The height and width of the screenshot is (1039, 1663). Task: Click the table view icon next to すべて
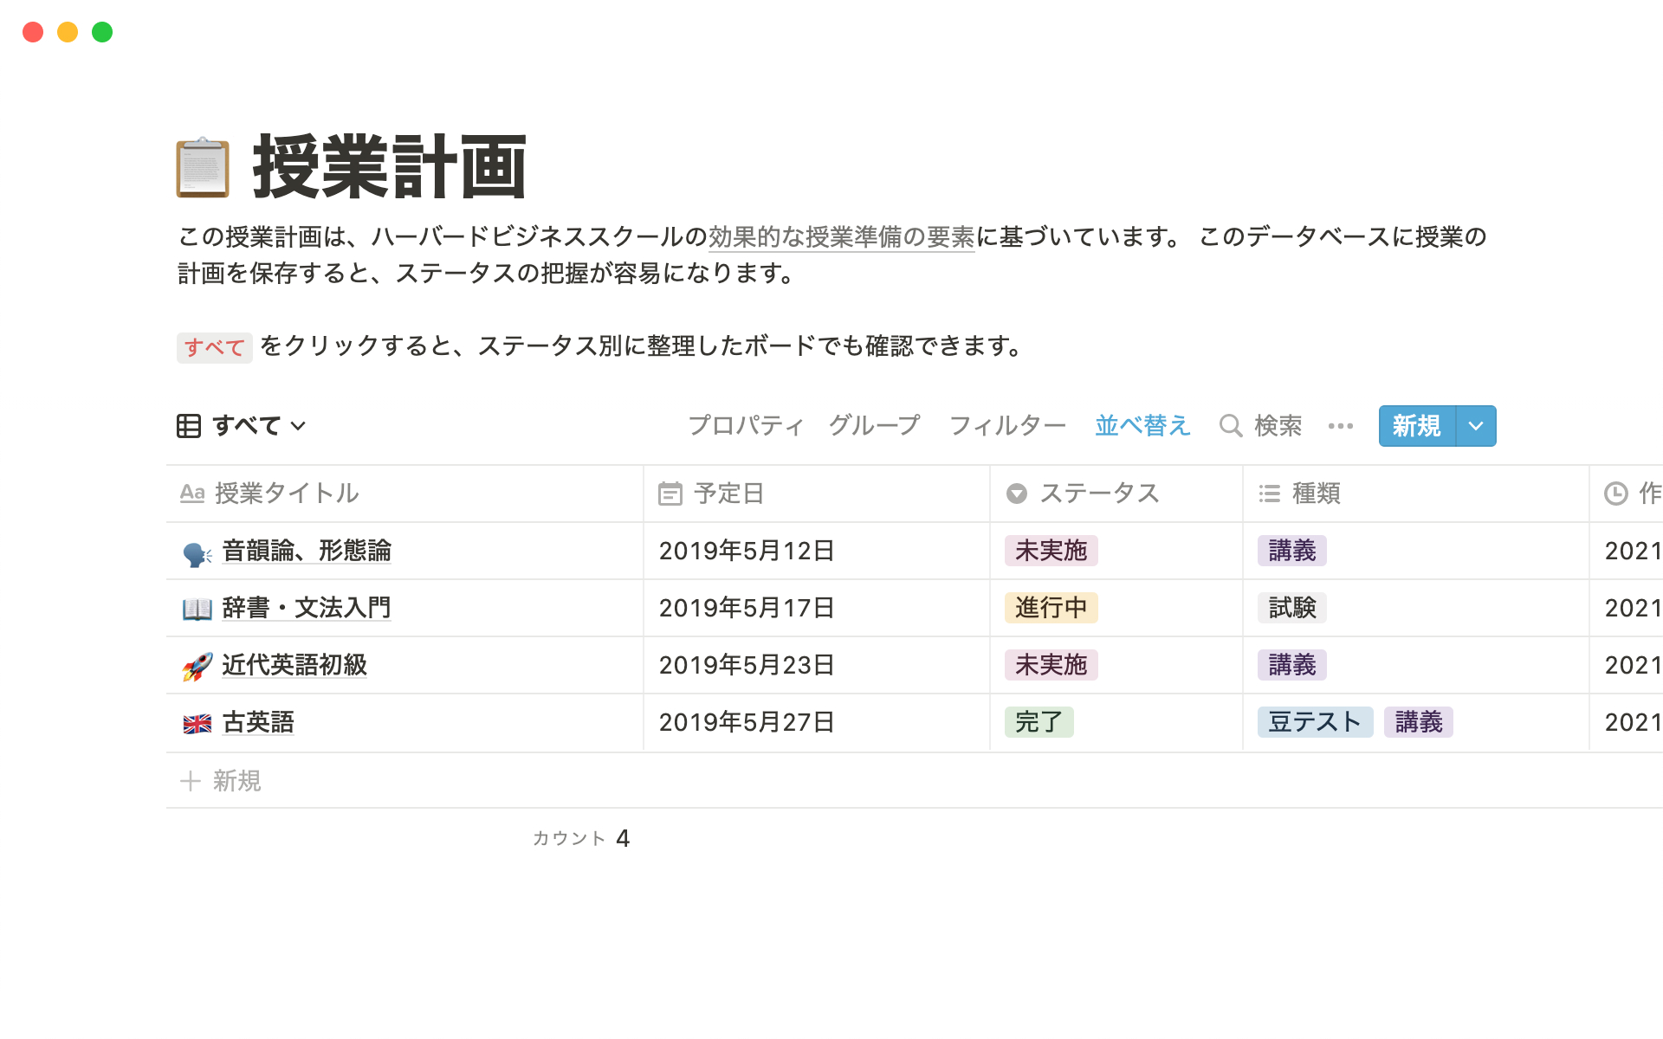[x=189, y=426]
